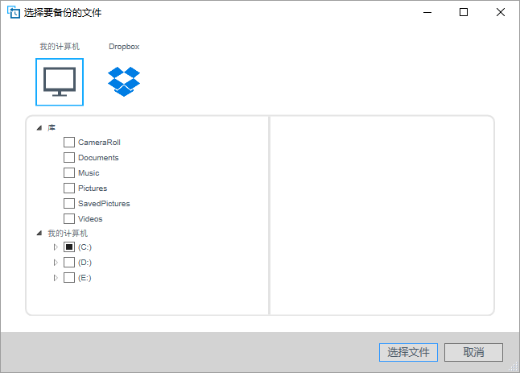This screenshot has height=373, width=520.
Task: Enable the Pictures checkbox
Action: (69, 188)
